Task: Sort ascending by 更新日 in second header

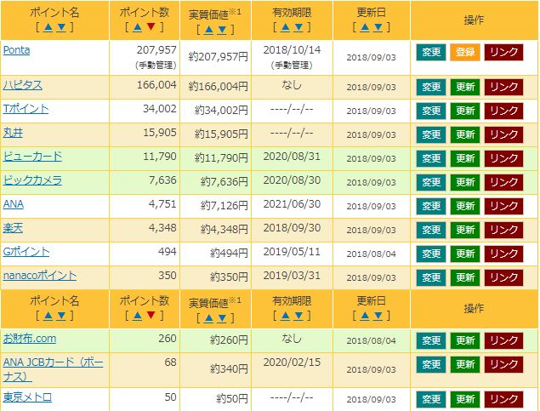Action: 365,316
